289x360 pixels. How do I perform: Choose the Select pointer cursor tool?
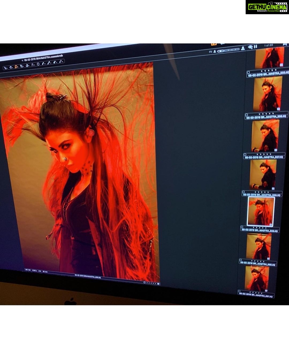pos(6,68)
